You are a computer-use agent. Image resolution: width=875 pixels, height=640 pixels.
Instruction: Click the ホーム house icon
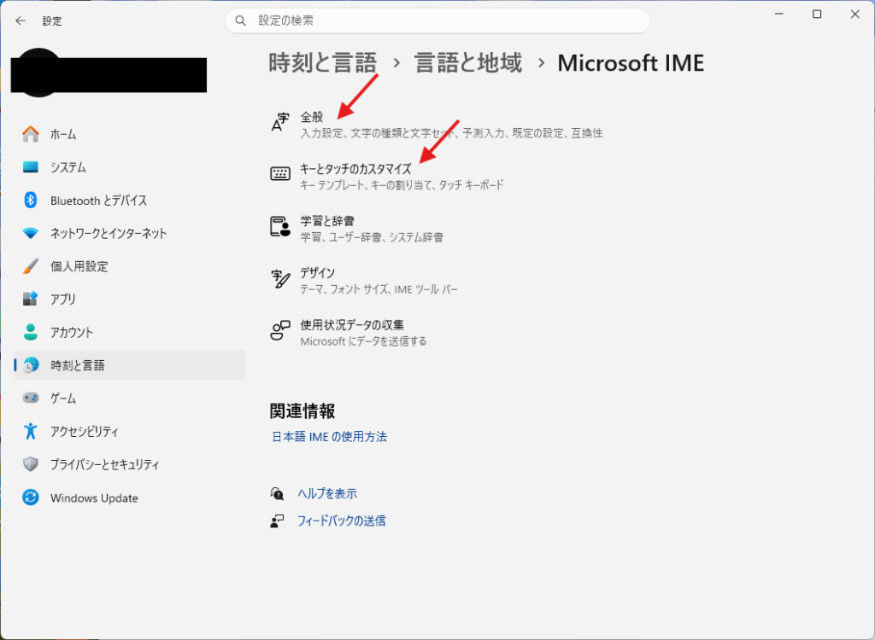31,134
